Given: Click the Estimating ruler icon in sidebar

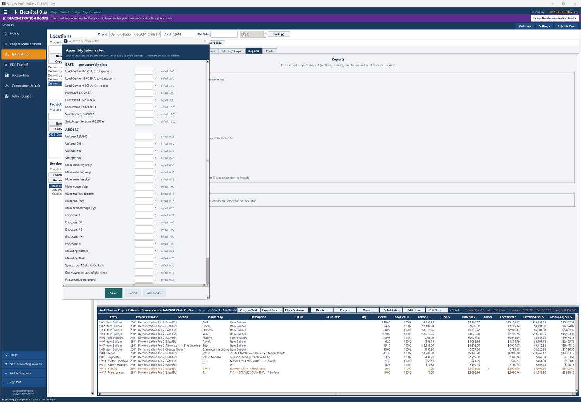Looking at the screenshot, I should pos(7,55).
